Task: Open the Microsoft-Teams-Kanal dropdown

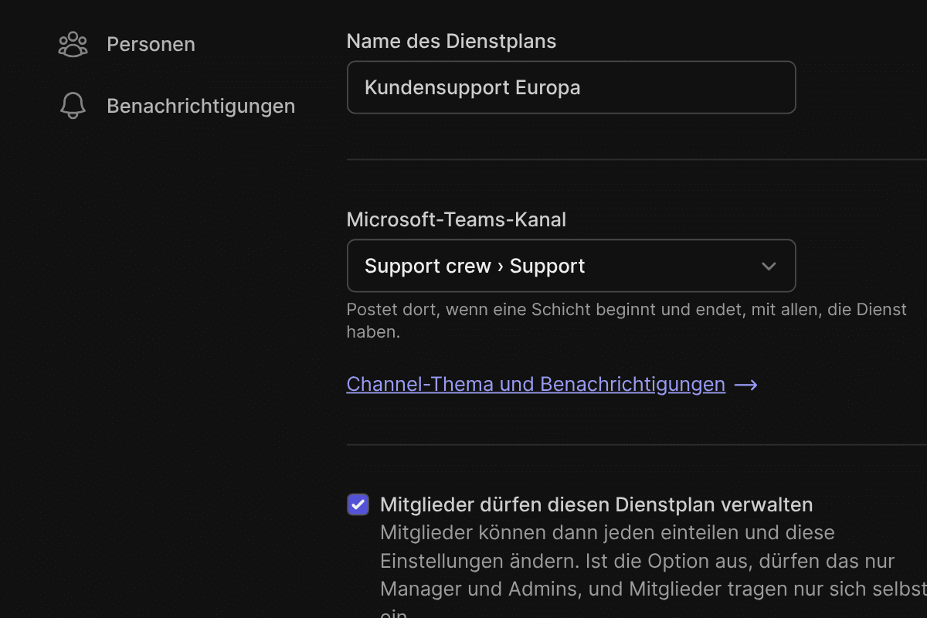Action: pos(571,266)
